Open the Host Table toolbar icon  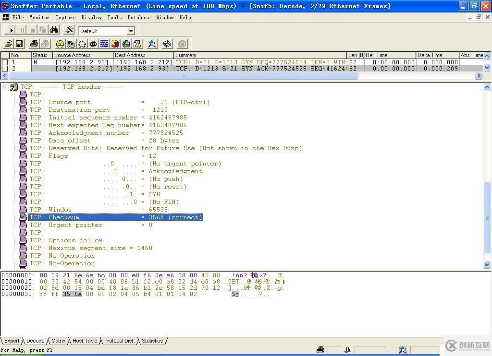(71, 44)
